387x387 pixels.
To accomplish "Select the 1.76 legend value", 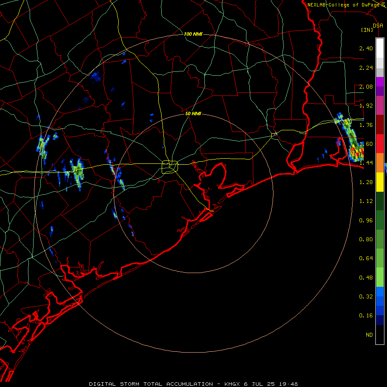I will (x=366, y=125).
